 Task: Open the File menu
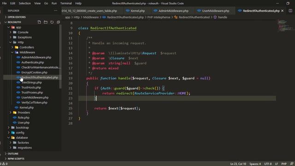coord(4,3)
